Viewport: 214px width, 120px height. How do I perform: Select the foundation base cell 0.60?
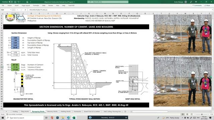click(x=15, y=45)
